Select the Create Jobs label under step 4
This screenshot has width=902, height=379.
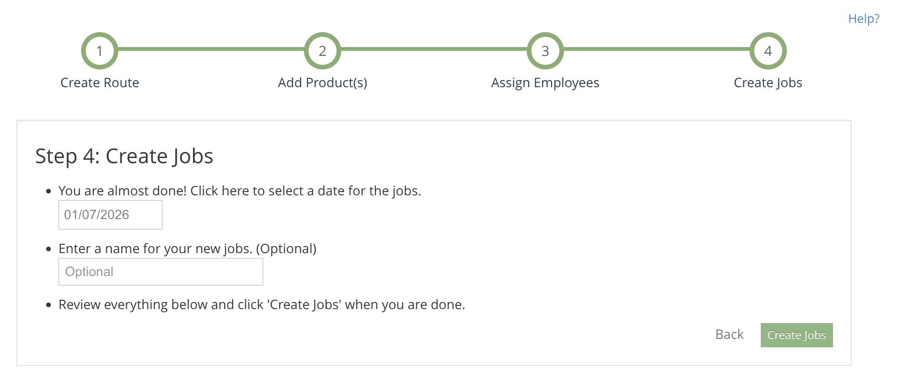pyautogui.click(x=768, y=83)
